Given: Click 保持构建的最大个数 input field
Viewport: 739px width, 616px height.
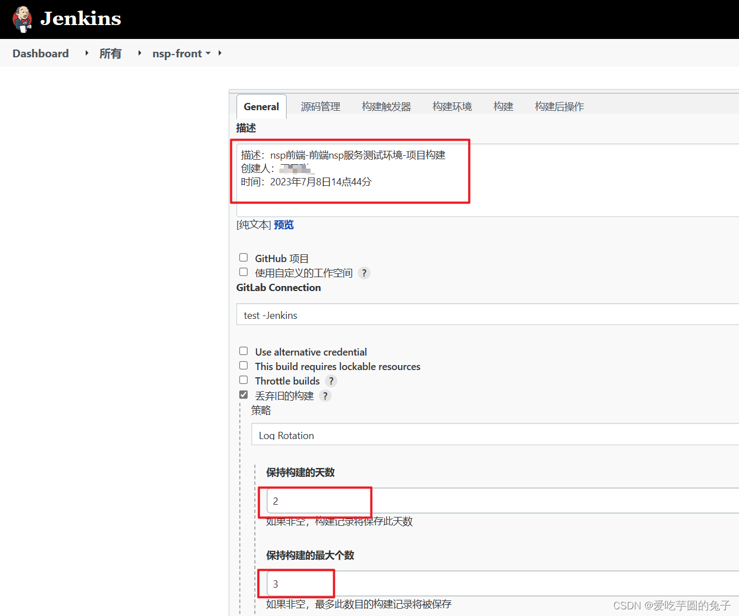Looking at the screenshot, I should (x=502, y=584).
